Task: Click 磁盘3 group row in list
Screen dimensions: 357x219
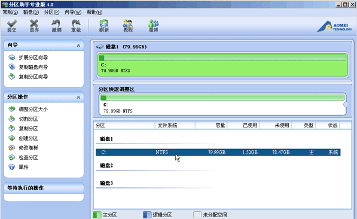Action: coord(106,183)
